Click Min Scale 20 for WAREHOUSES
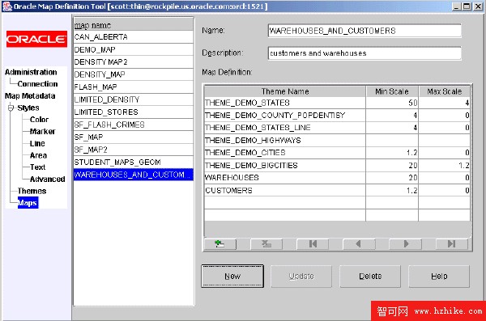Screen dimensions: 486x321 (x=392, y=178)
